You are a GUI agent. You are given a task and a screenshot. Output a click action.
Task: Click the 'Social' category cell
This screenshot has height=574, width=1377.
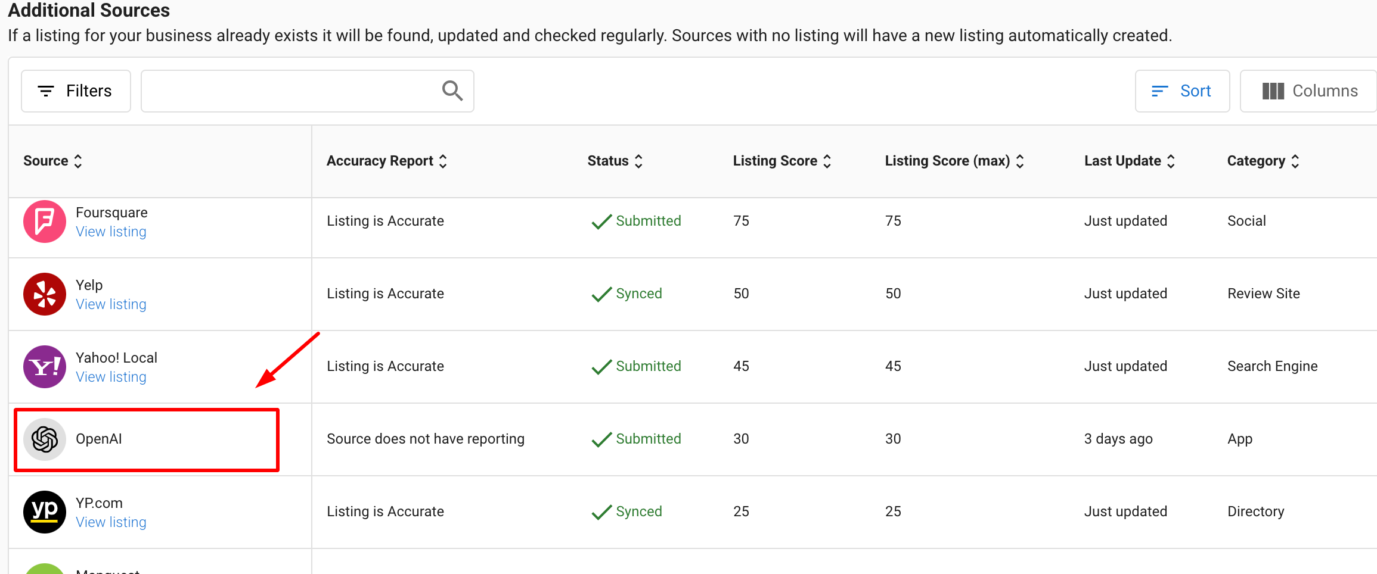pos(1246,221)
